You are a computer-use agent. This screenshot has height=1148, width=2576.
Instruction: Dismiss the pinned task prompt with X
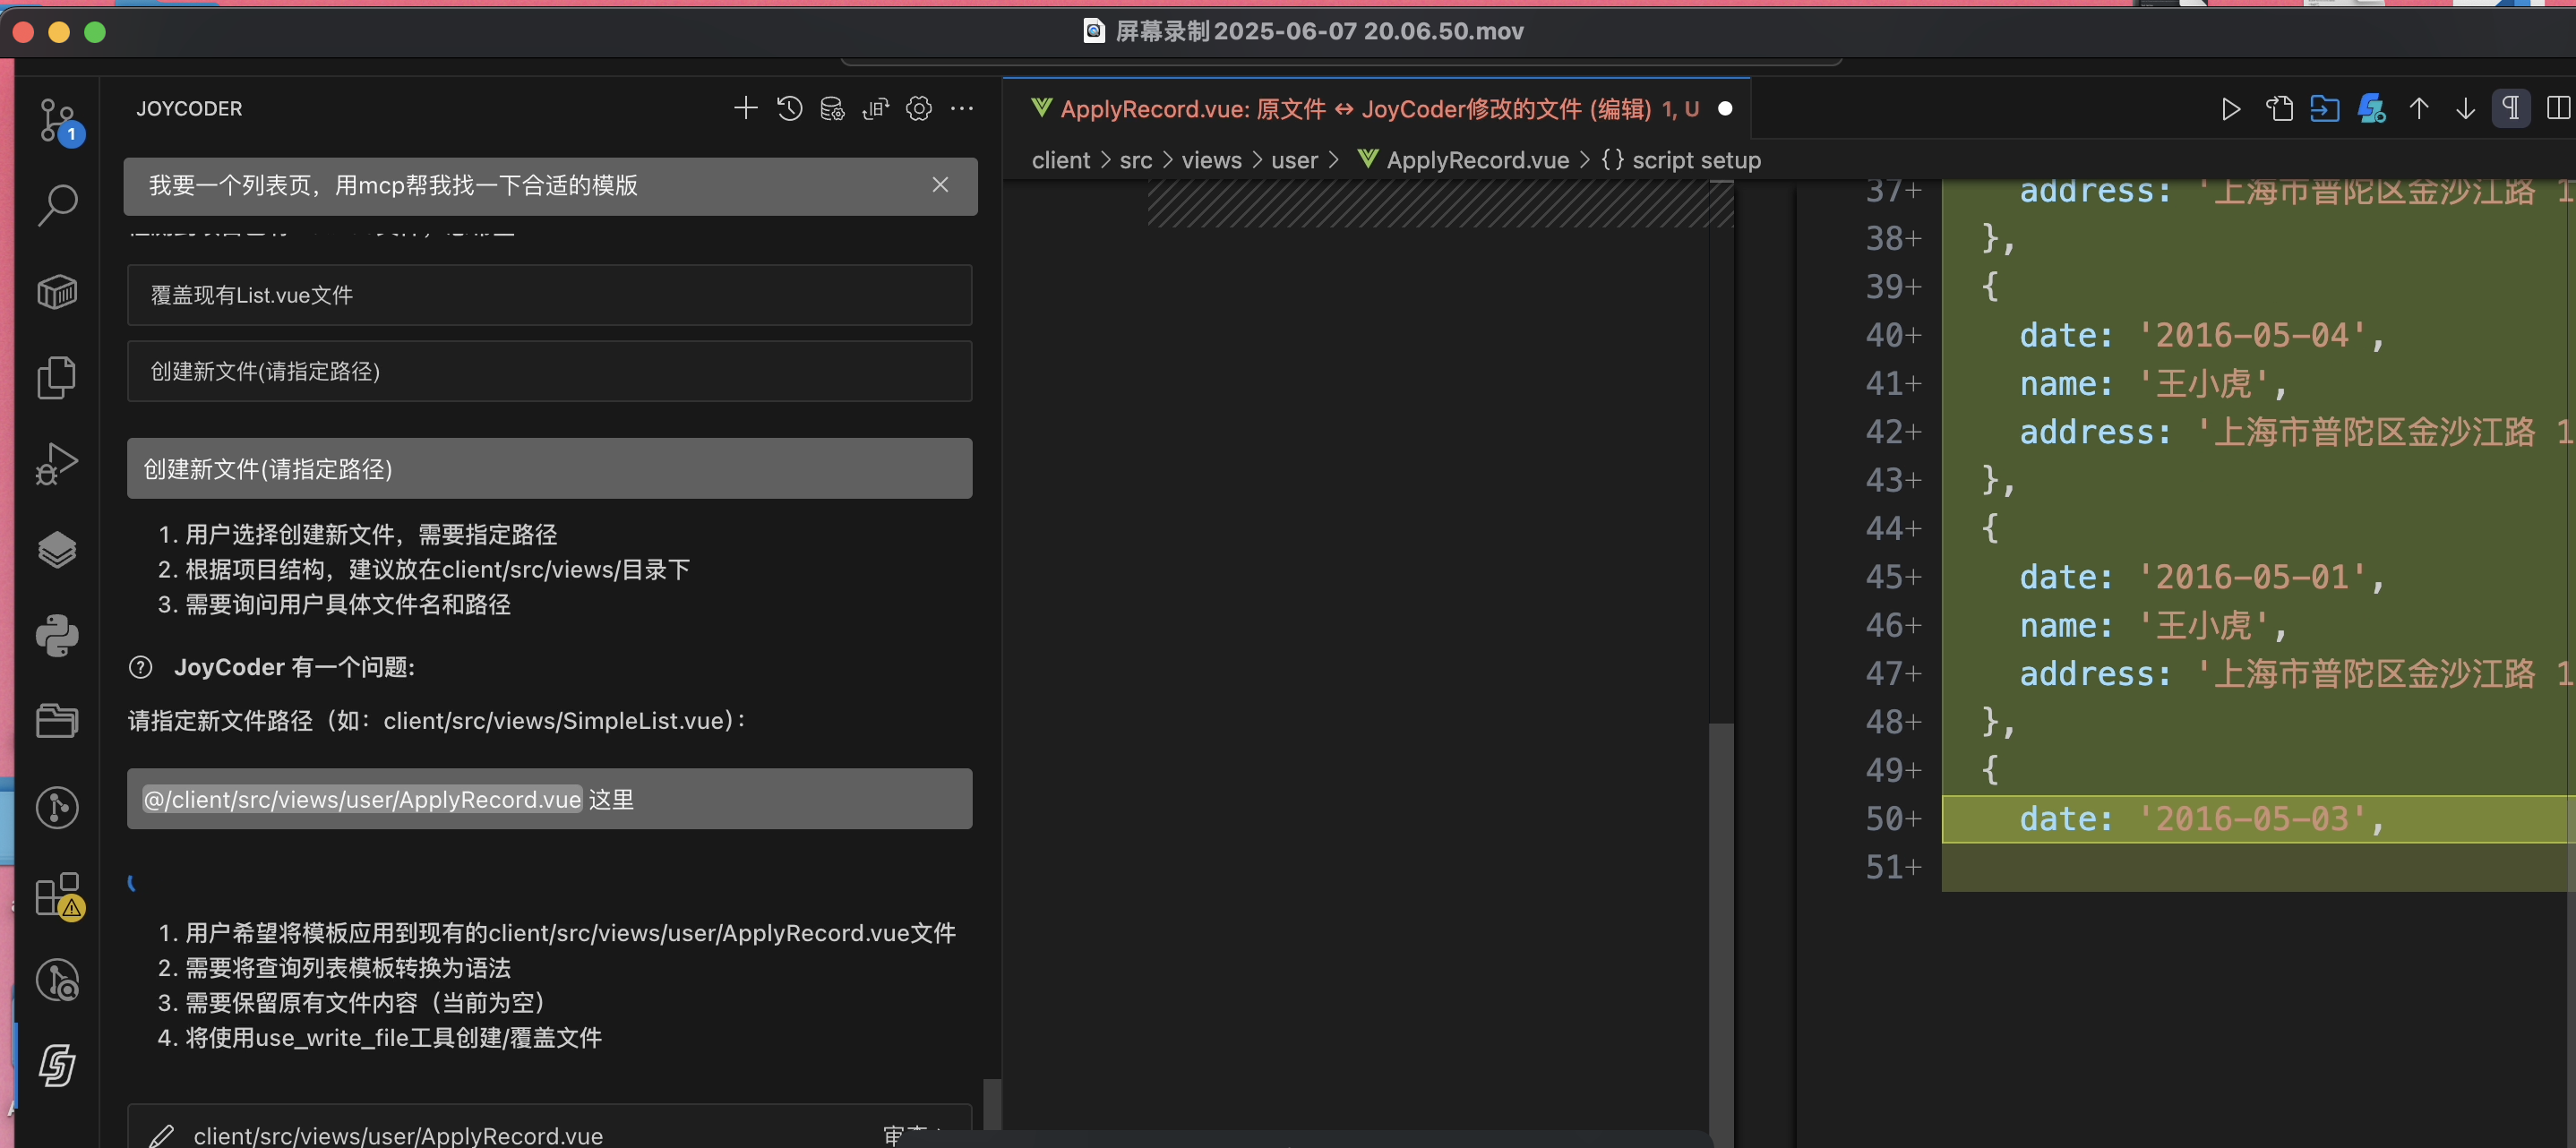pyautogui.click(x=940, y=185)
